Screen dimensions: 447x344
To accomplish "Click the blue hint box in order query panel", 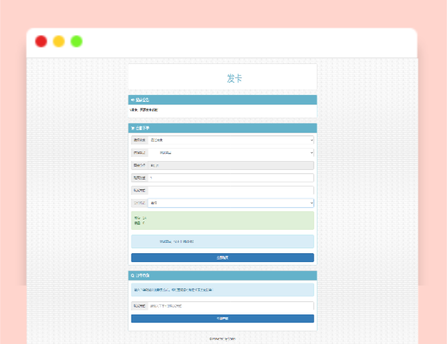I will point(222,290).
